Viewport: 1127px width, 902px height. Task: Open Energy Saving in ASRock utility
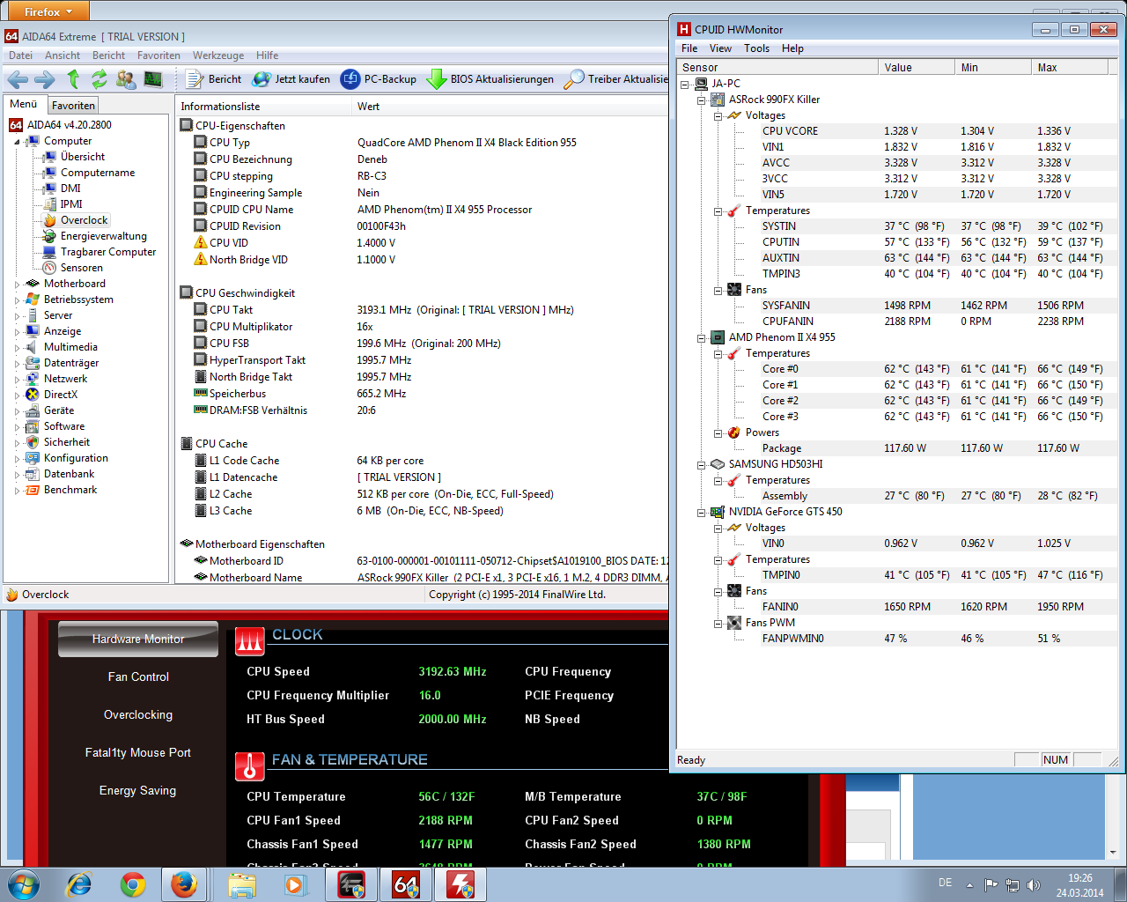click(138, 791)
